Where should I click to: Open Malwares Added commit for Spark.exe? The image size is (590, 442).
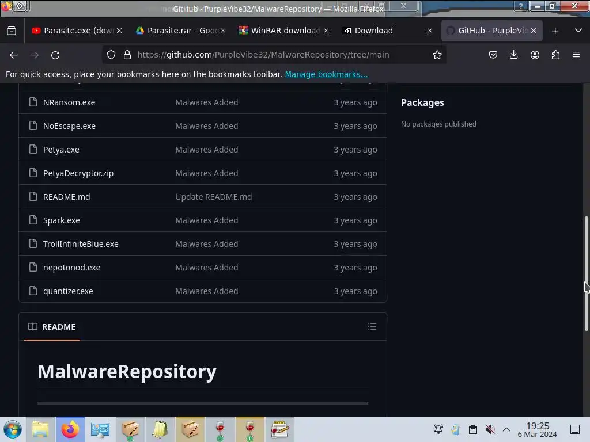point(207,220)
